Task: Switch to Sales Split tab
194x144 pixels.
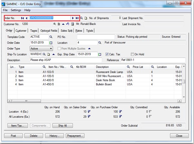Action: pos(66,31)
